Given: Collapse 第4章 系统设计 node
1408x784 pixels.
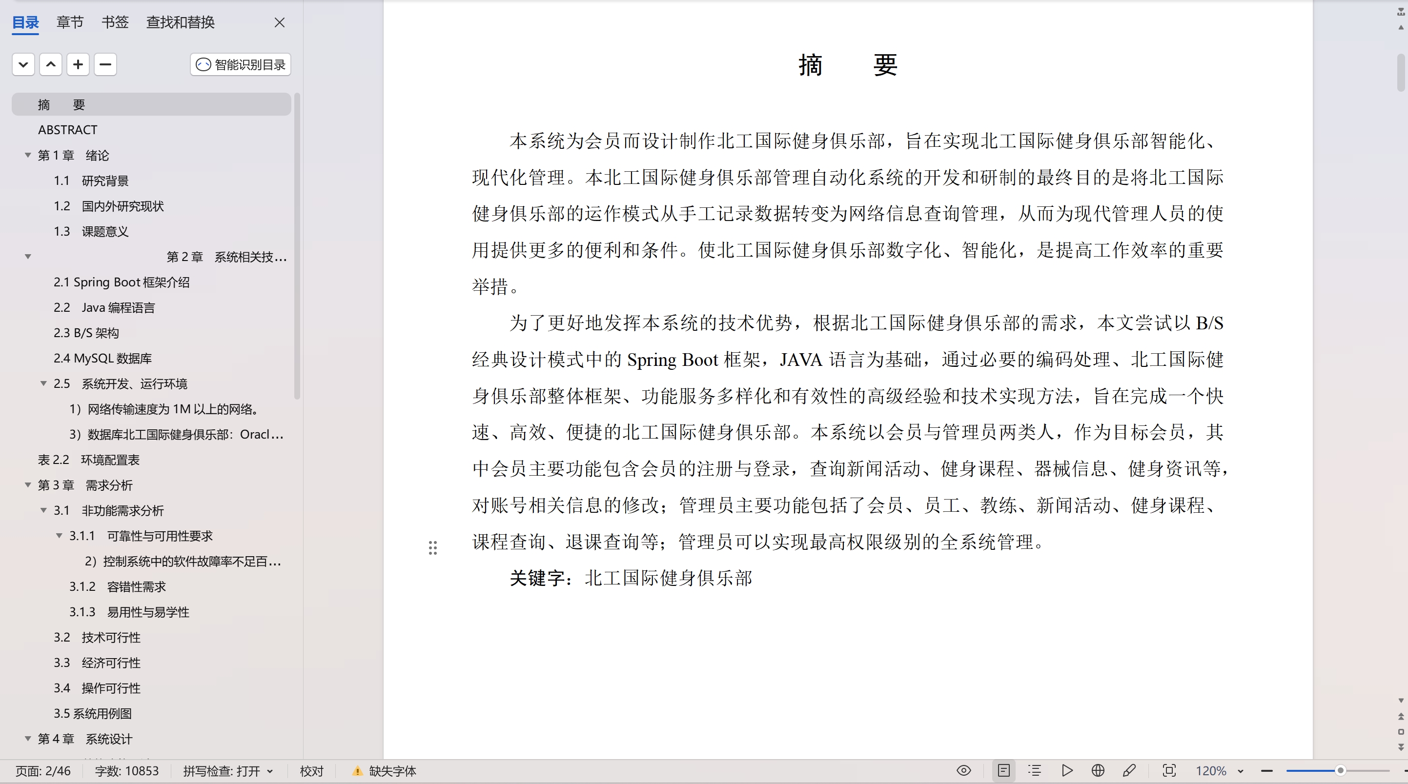Looking at the screenshot, I should pos(28,739).
